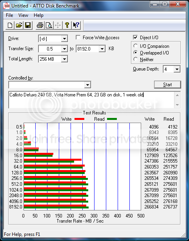Click the Start benchmark button
The image size is (189, 241).
click(167, 85)
